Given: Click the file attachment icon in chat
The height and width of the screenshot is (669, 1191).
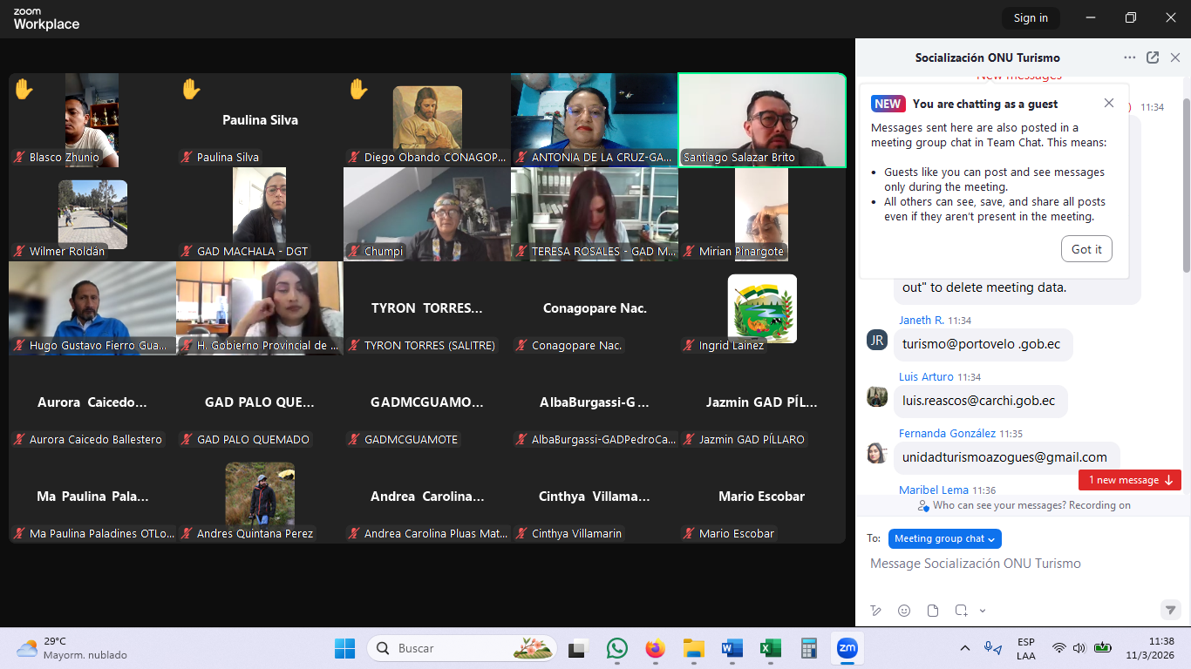Looking at the screenshot, I should click(x=932, y=611).
